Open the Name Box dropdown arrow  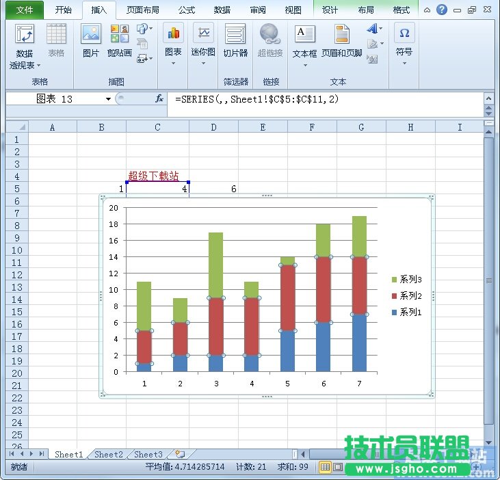pyautogui.click(x=108, y=99)
